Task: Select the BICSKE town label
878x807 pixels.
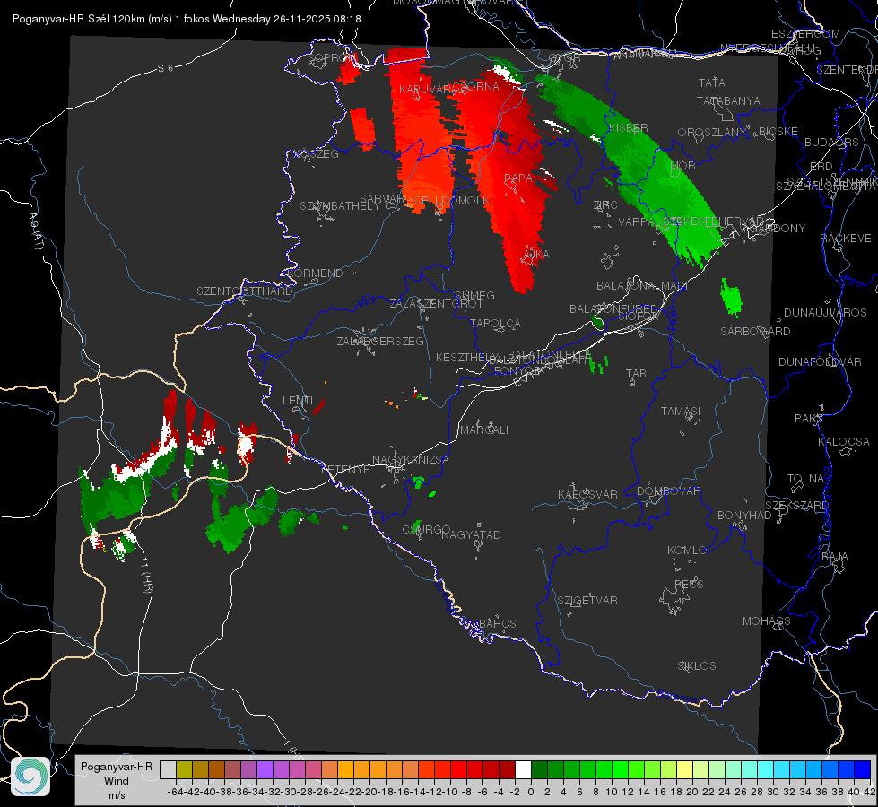Action: (778, 132)
